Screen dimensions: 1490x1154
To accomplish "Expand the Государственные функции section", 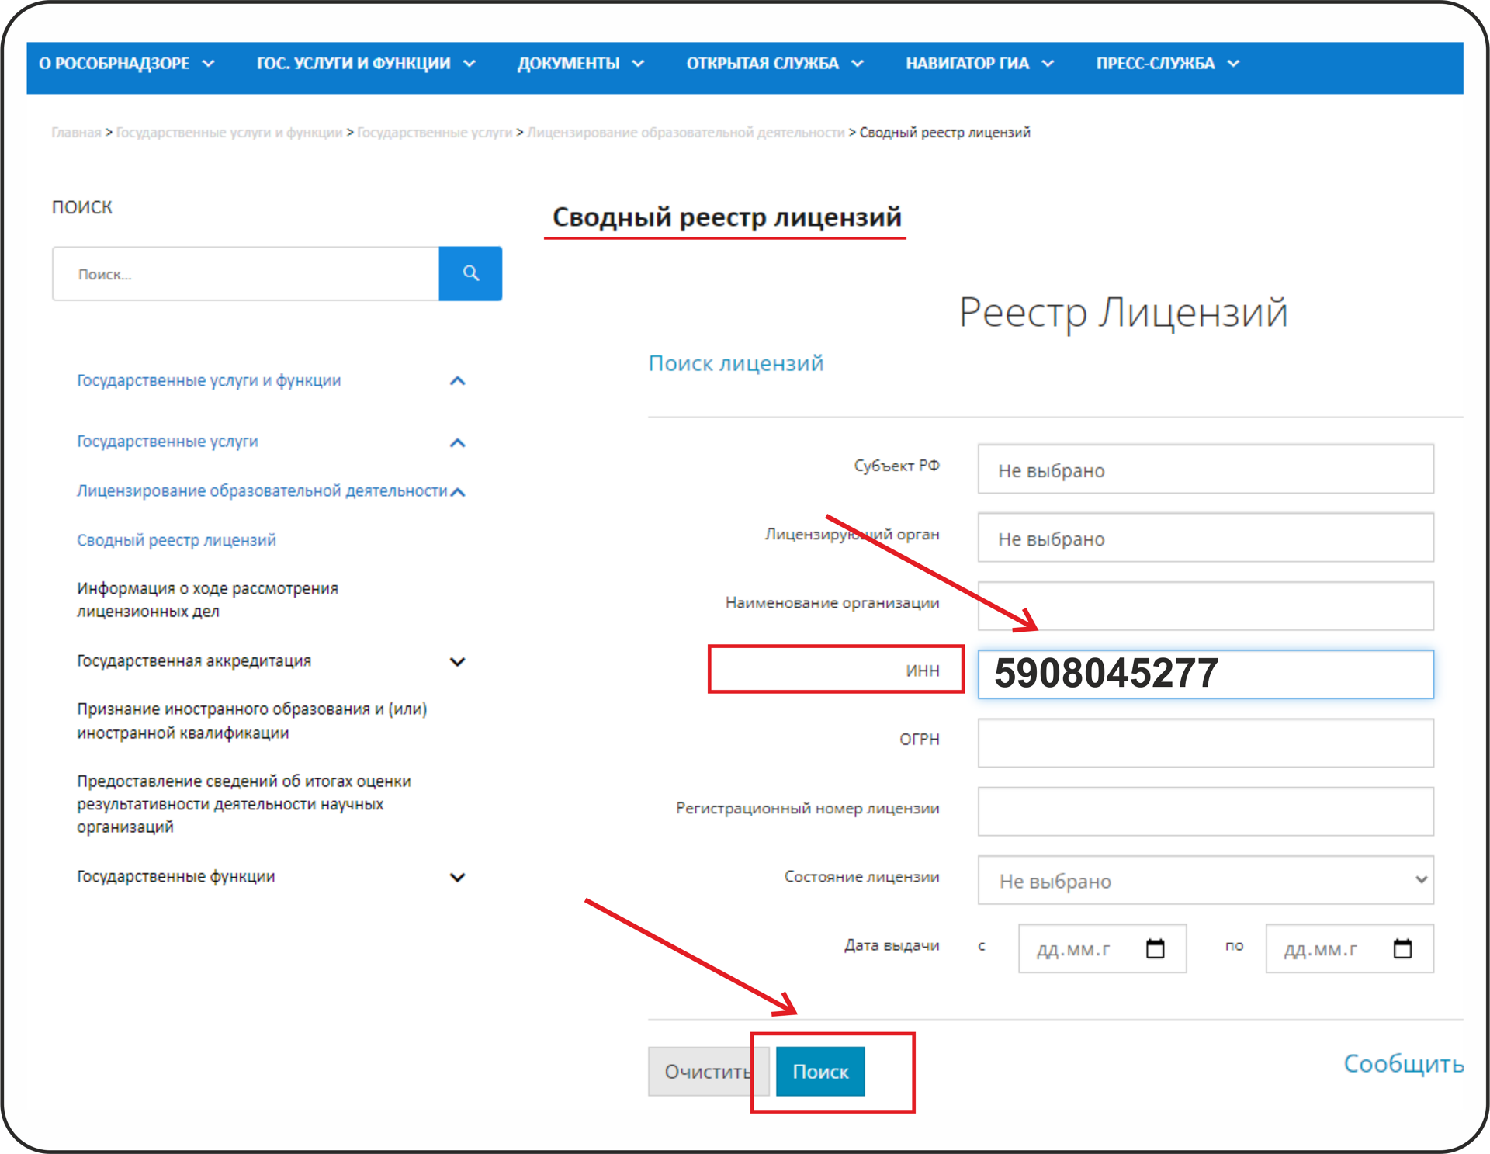I will coord(457,877).
